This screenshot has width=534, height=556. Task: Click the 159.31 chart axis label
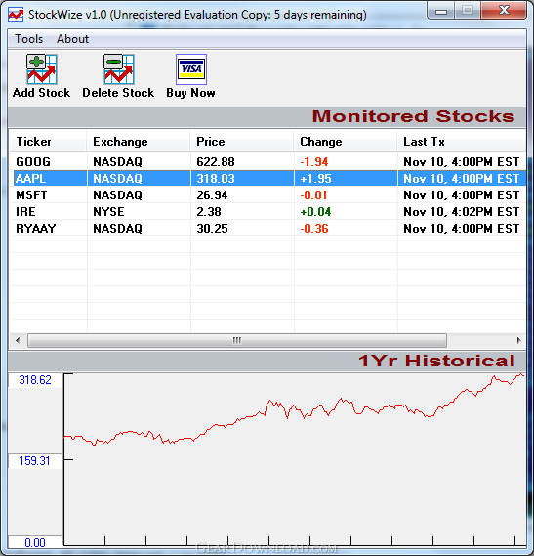pos(34,461)
